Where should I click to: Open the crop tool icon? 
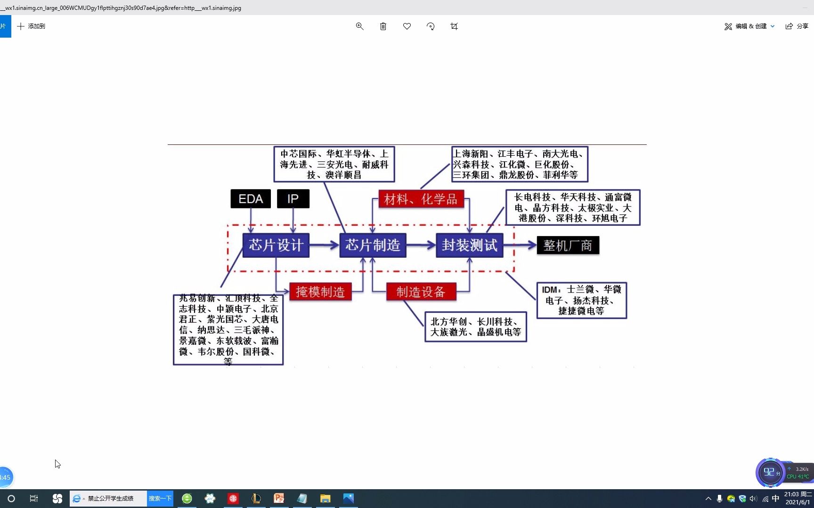pos(454,26)
